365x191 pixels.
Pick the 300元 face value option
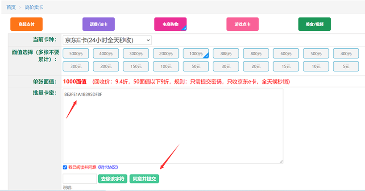pos(76,66)
